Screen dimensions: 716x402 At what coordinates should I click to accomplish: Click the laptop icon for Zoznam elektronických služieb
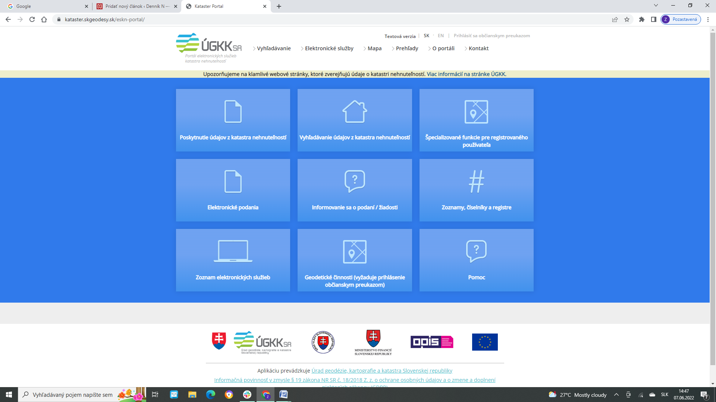pos(233,251)
